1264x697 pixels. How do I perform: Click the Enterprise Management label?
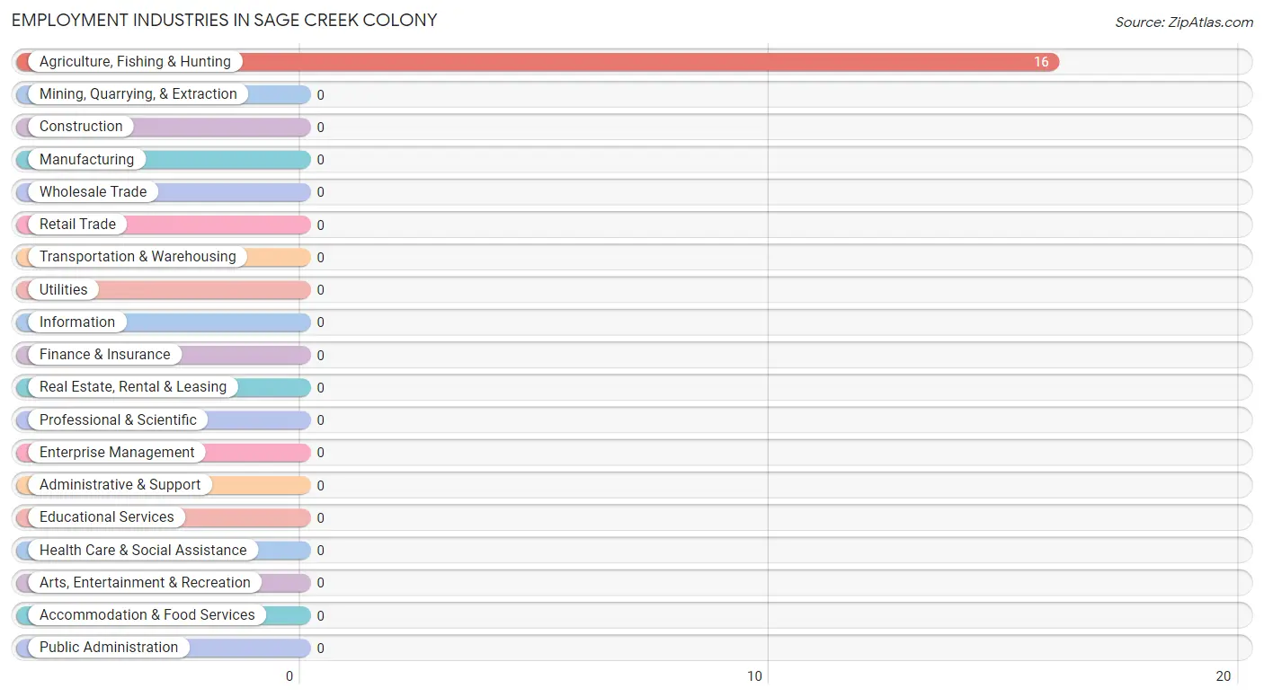tap(117, 453)
